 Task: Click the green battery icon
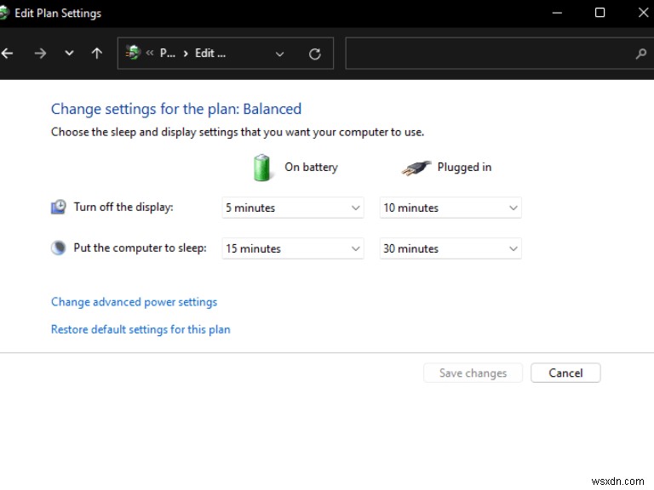262,168
